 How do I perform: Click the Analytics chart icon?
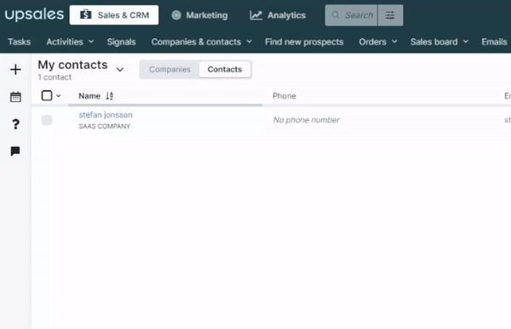(x=256, y=15)
